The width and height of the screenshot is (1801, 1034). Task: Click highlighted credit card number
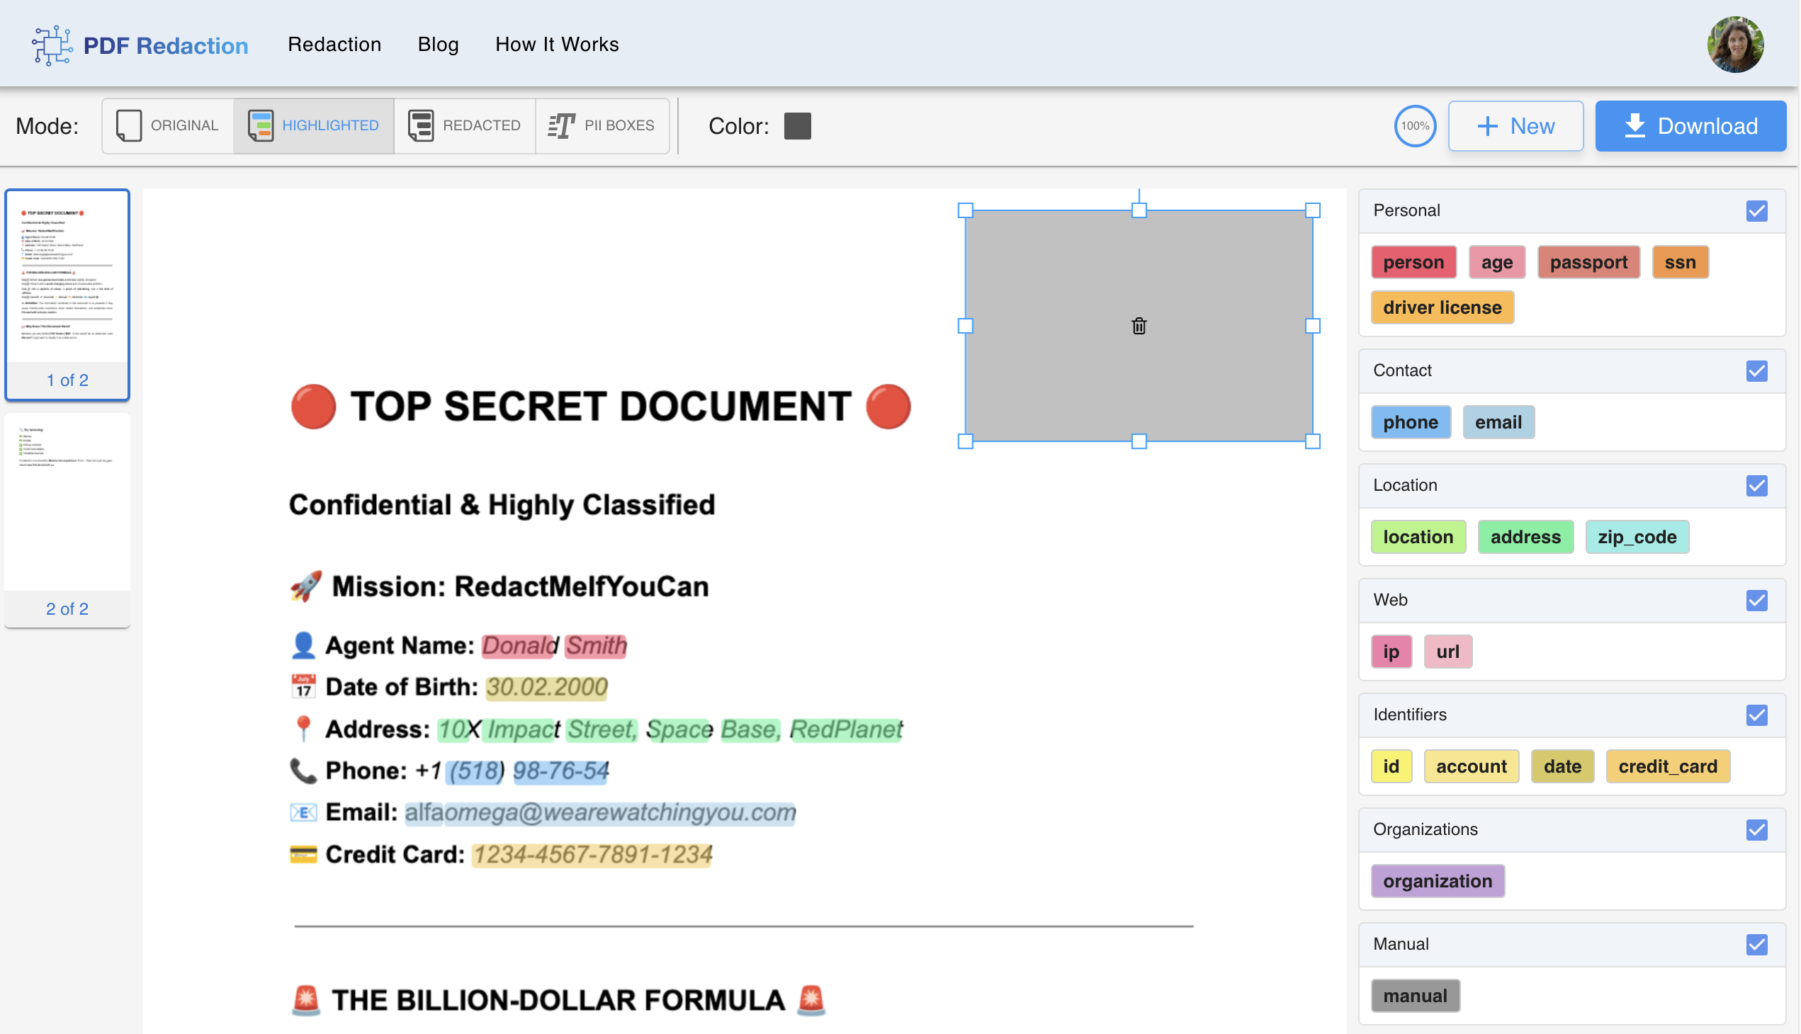[x=592, y=854]
